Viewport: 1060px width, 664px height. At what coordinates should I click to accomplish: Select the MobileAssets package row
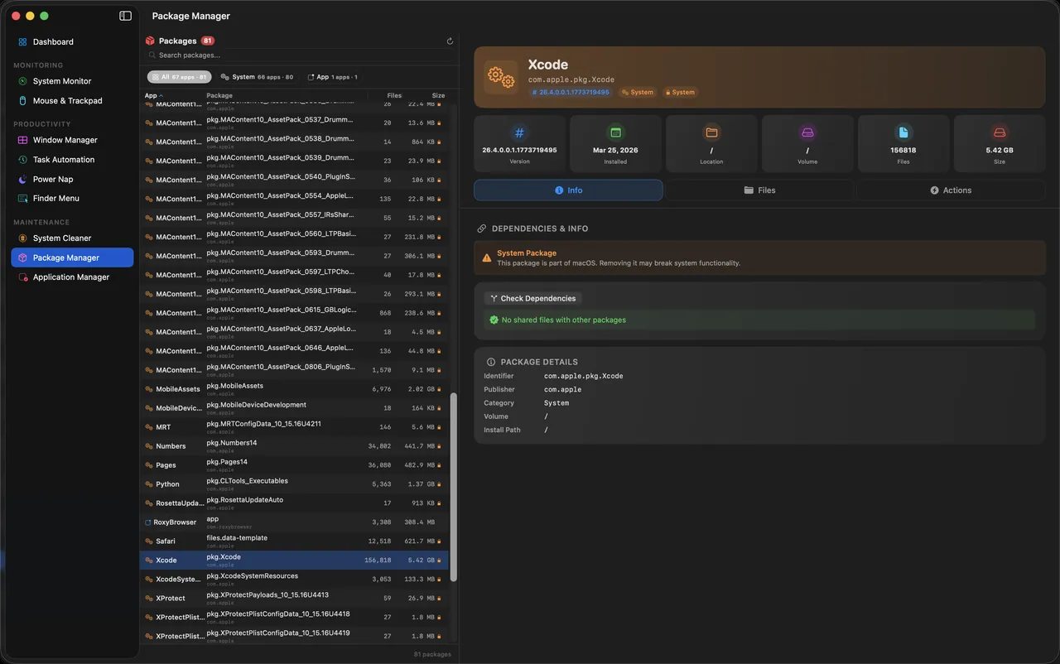(294, 389)
